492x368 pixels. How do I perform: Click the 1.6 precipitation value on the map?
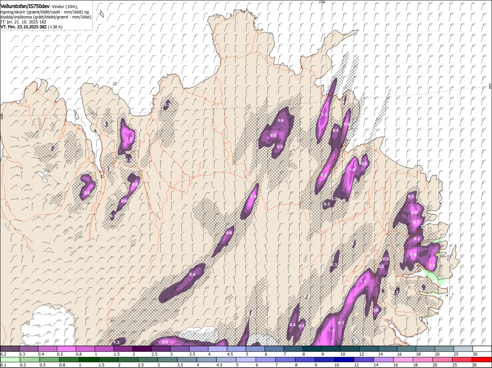352,170
